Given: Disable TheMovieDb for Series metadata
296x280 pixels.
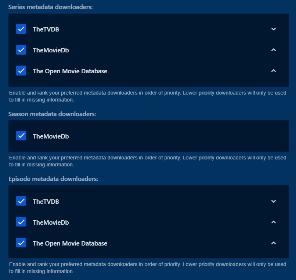Looking at the screenshot, I should [21, 50].
